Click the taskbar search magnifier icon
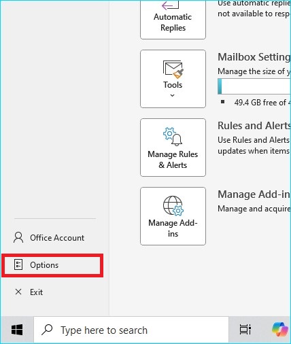Screen dimensions: 291x344 47,330
